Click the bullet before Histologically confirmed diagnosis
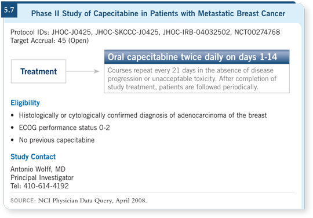The width and height of the screenshot is (313, 218). pos(12,115)
